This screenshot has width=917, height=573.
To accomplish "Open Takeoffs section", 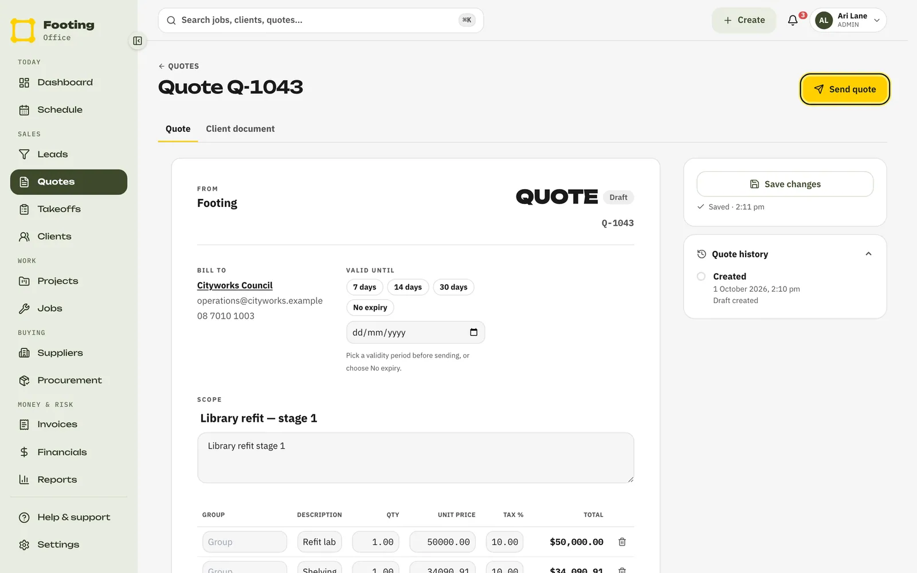I will [x=69, y=209].
